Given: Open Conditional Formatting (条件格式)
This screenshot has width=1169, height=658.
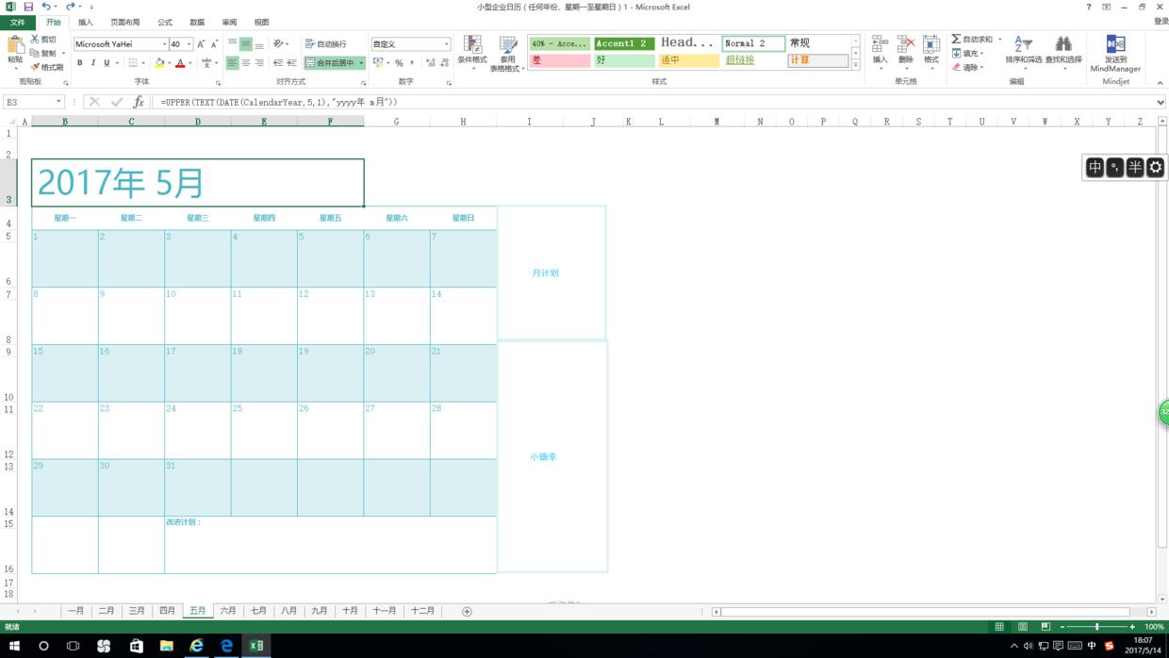Looking at the screenshot, I should point(472,53).
